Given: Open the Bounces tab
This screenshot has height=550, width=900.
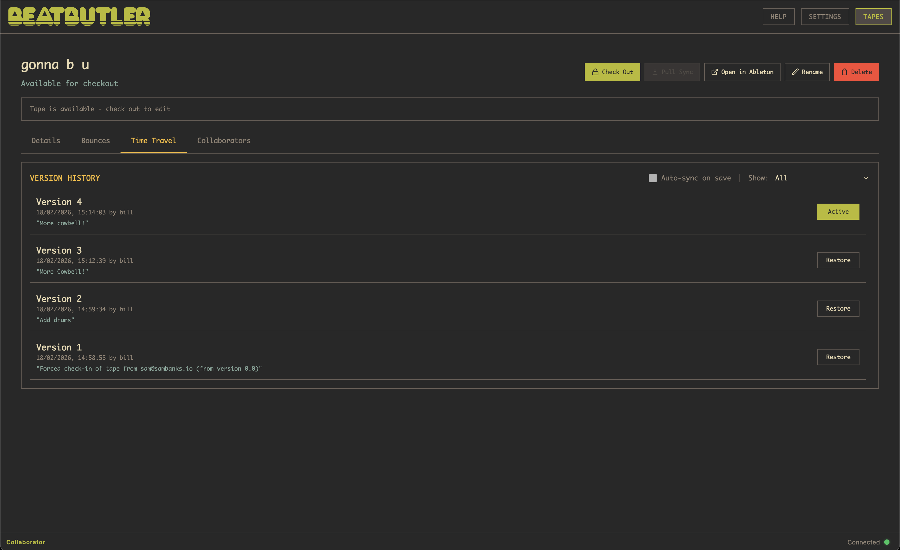Looking at the screenshot, I should coord(95,141).
